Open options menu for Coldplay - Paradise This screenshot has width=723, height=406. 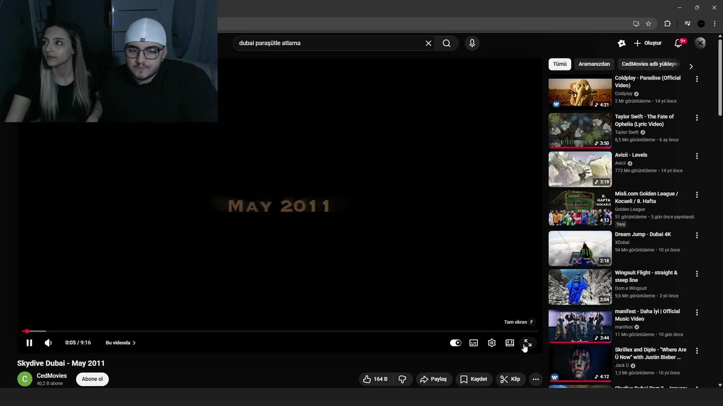coord(696,79)
